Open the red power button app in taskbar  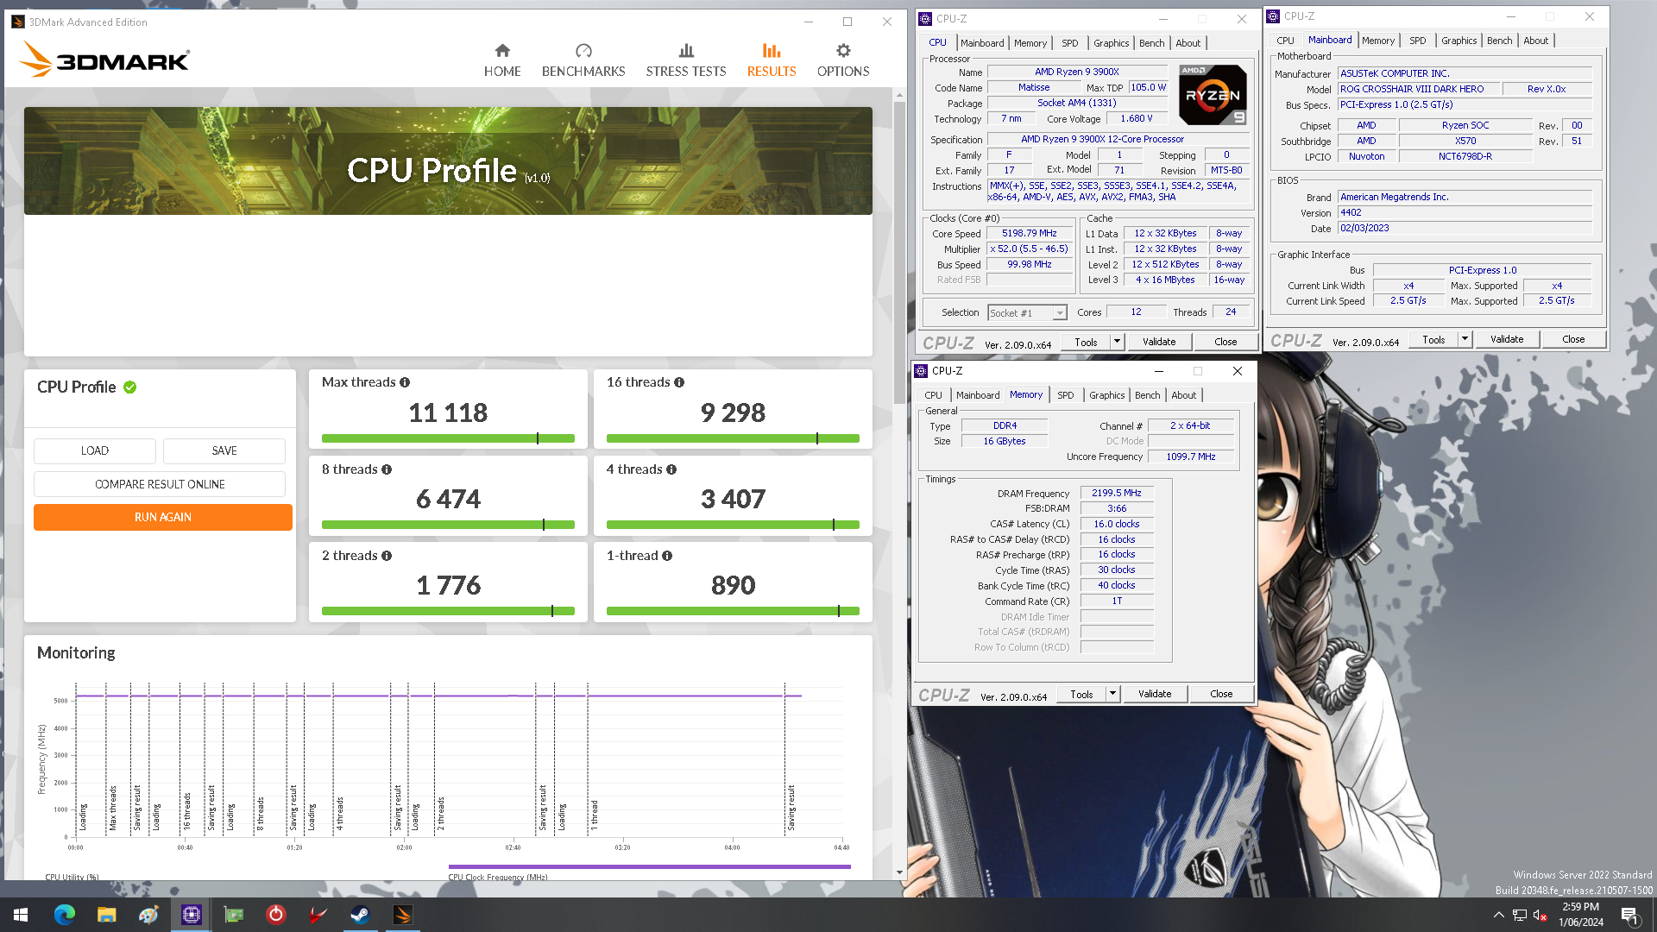pyautogui.click(x=275, y=915)
